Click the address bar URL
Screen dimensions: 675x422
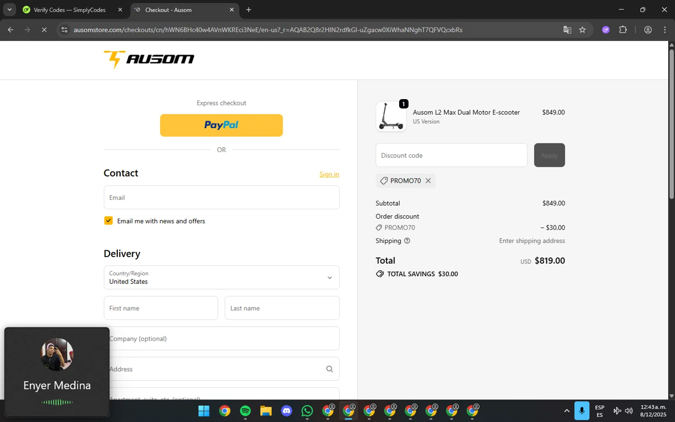[x=268, y=30]
